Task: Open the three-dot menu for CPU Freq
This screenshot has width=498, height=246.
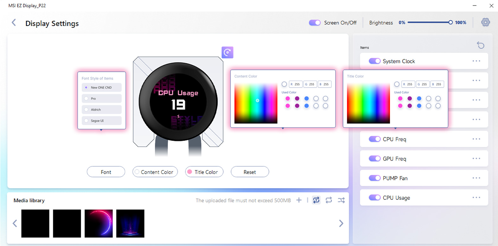Action: point(476,139)
